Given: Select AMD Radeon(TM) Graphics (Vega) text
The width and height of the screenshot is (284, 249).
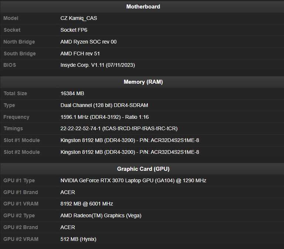Looking at the screenshot, I should point(101,216).
